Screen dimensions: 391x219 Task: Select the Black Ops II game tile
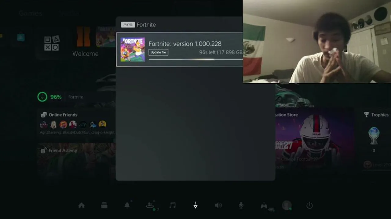[x=83, y=37]
